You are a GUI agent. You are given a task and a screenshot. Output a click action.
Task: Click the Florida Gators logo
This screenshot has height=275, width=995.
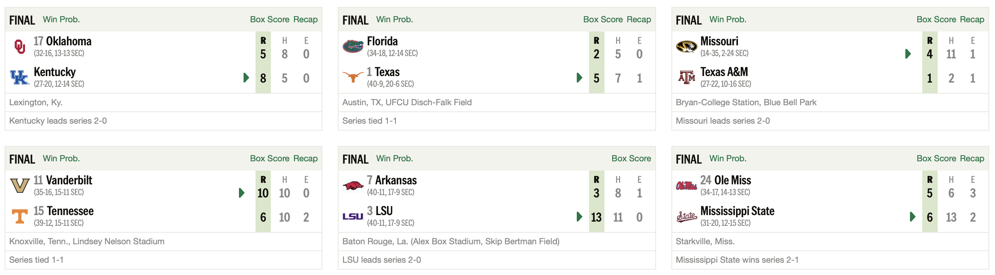tap(353, 47)
